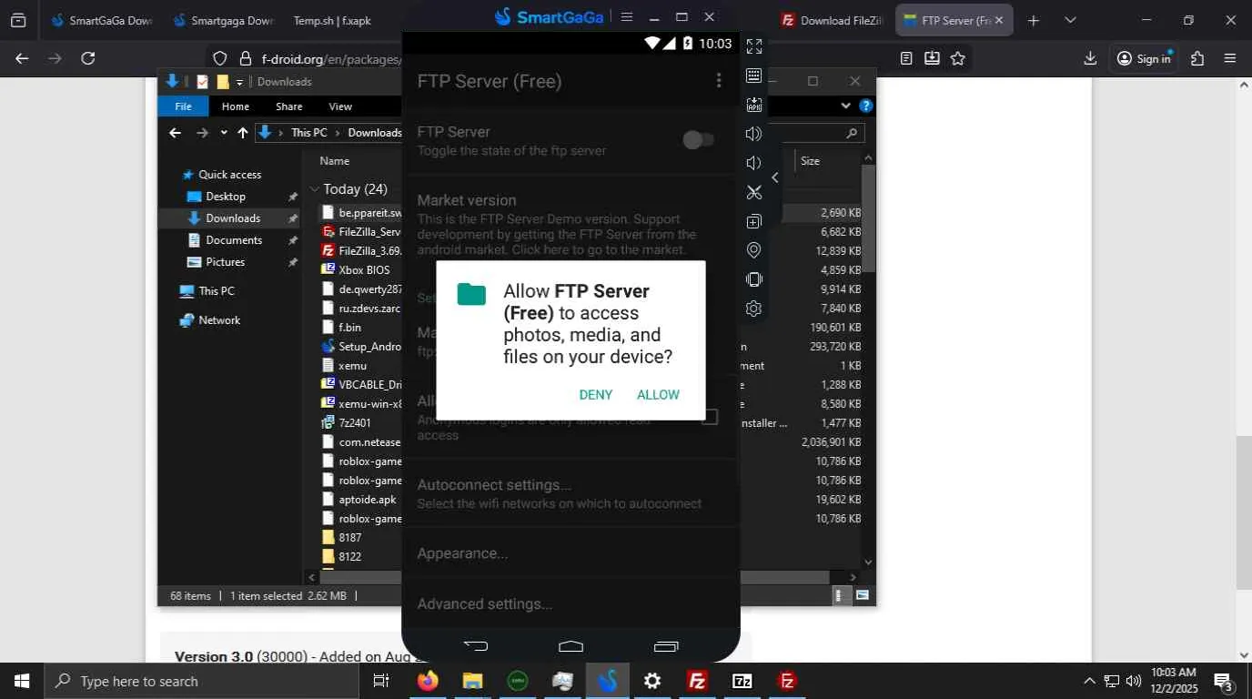Open SmartGaGa location pin icon
Image resolution: width=1252 pixels, height=699 pixels.
click(x=754, y=250)
